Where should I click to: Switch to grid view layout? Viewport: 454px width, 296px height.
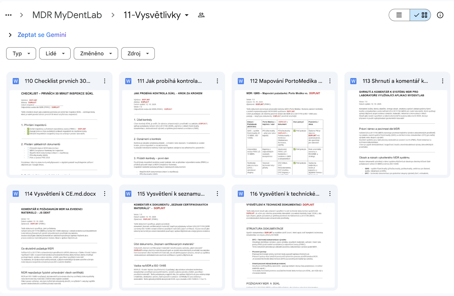pos(421,15)
